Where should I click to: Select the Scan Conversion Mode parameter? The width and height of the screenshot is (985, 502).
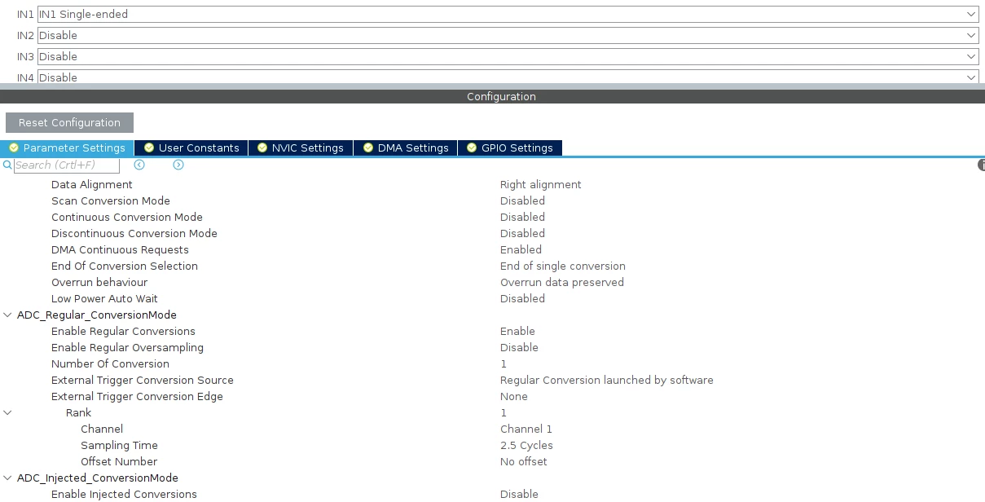point(111,200)
